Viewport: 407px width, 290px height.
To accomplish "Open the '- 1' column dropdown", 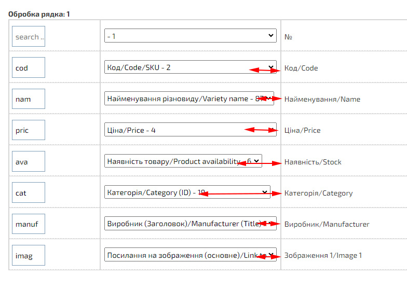I will tap(190, 36).
